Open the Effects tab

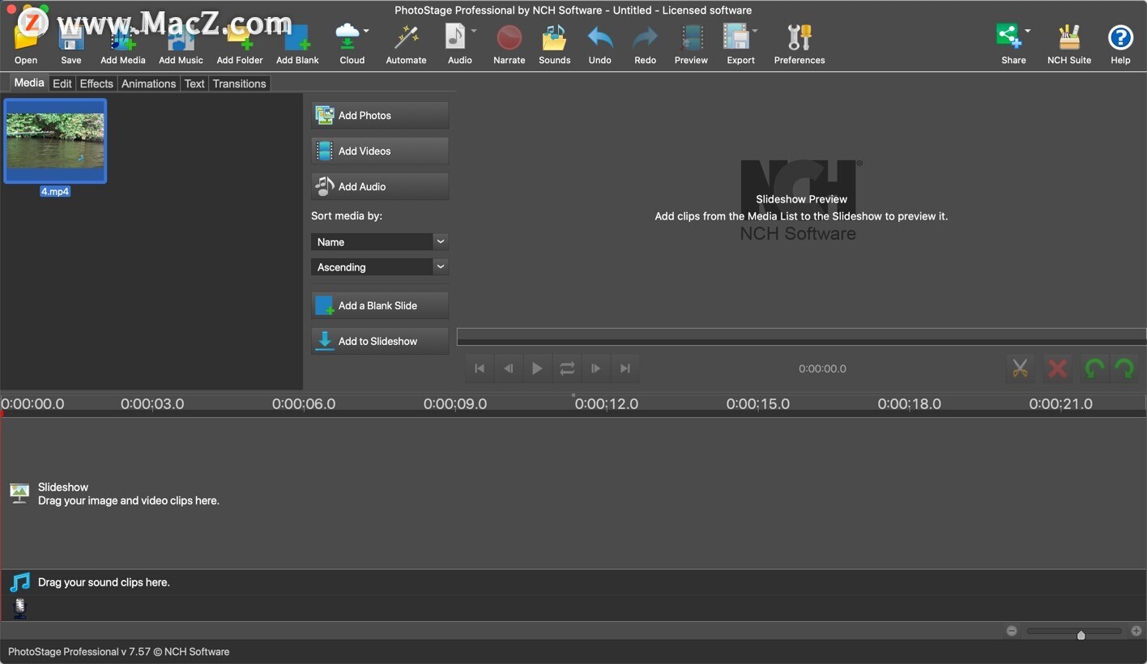[x=96, y=83]
